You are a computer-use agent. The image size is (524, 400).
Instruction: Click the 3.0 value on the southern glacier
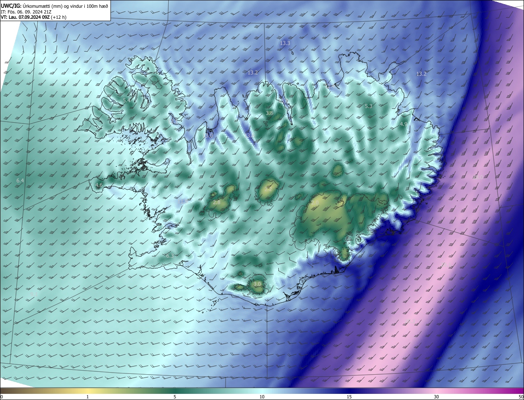[257, 284]
